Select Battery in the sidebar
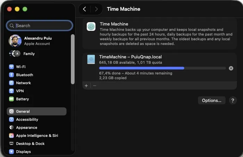243x157 pixels. click(23, 99)
